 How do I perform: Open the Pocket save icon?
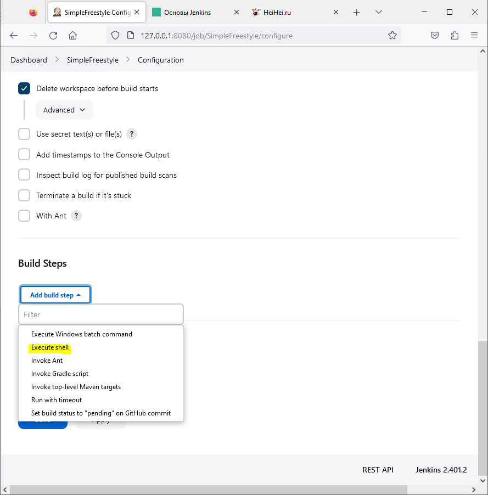point(435,35)
